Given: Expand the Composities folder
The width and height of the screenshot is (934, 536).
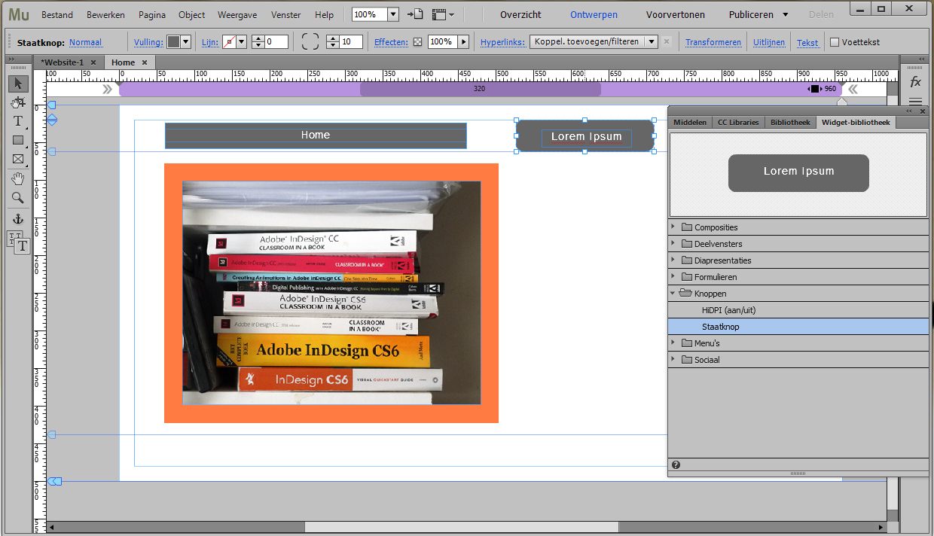Looking at the screenshot, I should 673,227.
